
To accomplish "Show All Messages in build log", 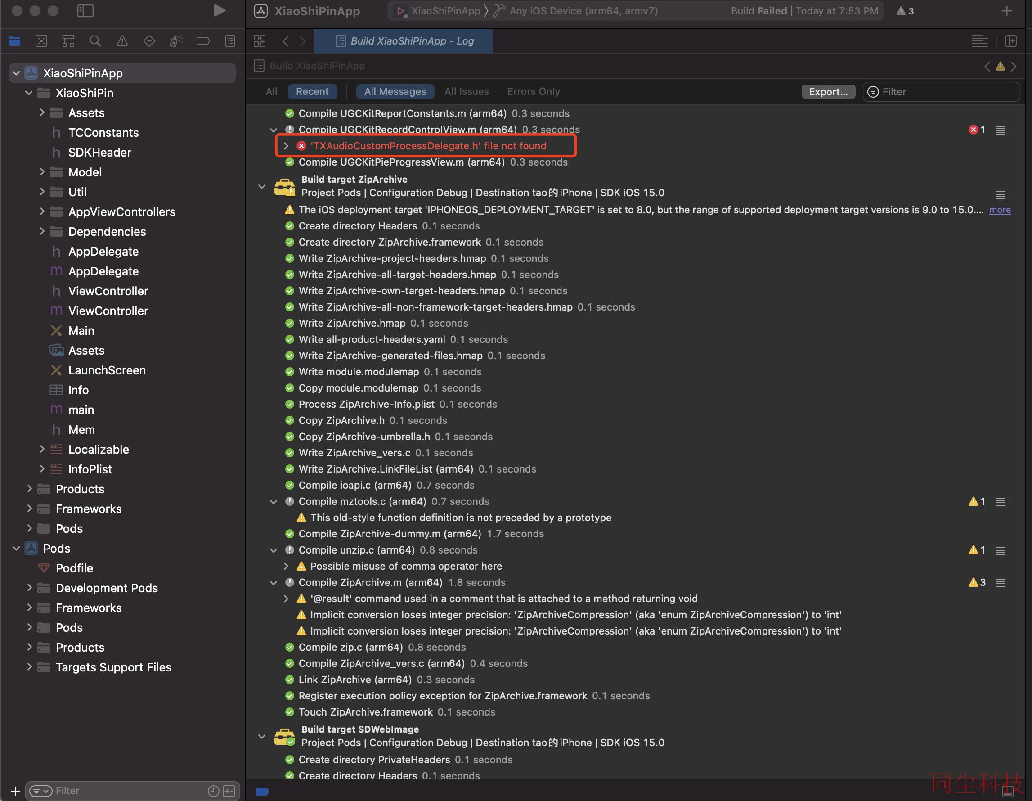I will (395, 92).
